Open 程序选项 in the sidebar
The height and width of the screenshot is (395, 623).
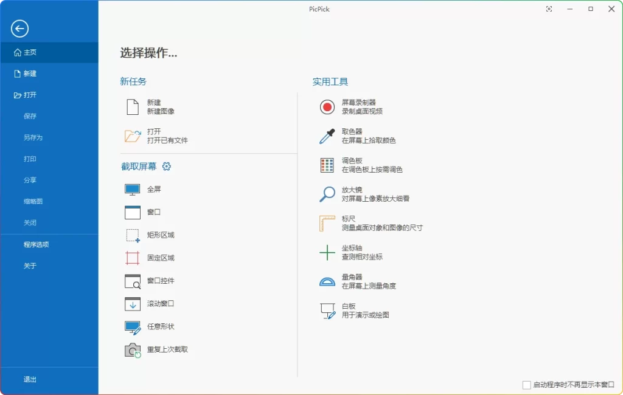click(x=38, y=244)
